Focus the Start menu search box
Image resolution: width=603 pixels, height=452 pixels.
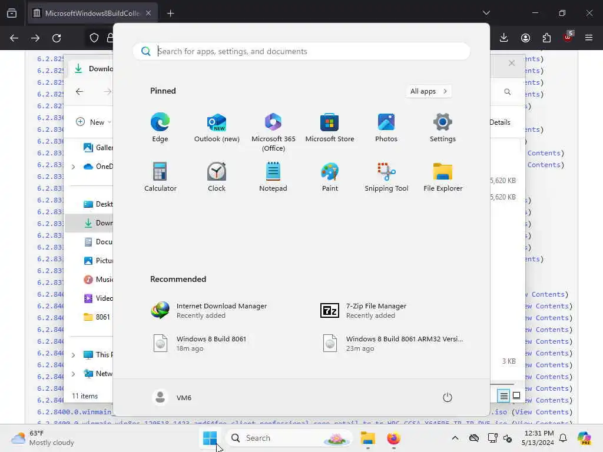[x=301, y=51]
